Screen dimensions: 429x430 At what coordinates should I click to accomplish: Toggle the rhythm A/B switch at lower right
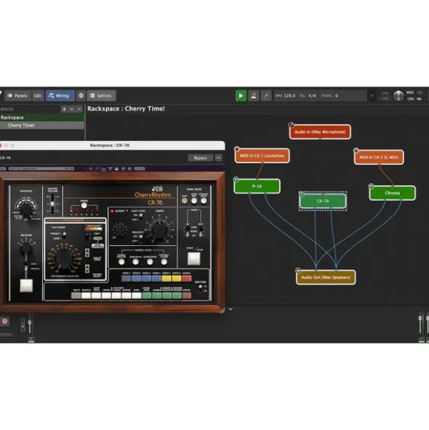201,288
